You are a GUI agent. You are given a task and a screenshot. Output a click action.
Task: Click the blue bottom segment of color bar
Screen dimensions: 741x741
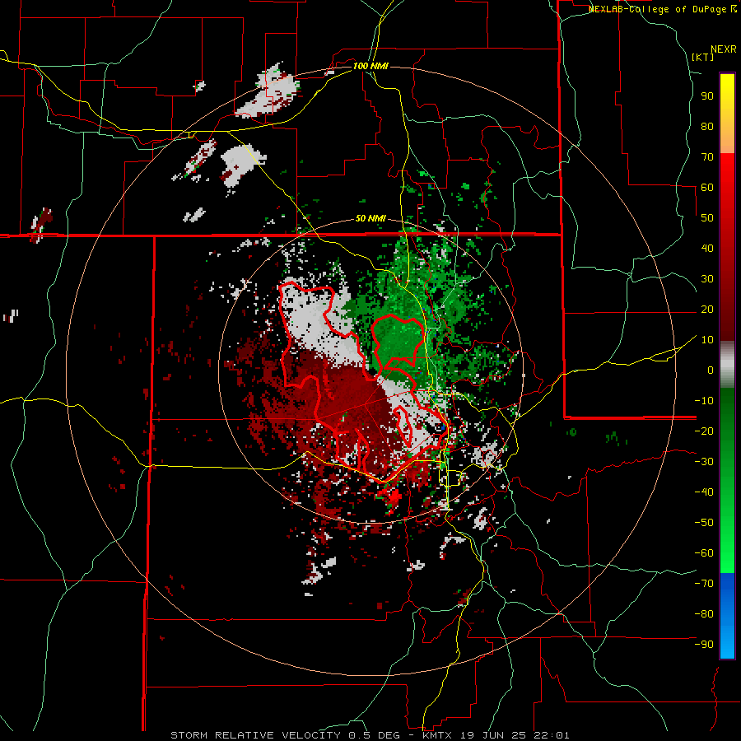pos(727,615)
